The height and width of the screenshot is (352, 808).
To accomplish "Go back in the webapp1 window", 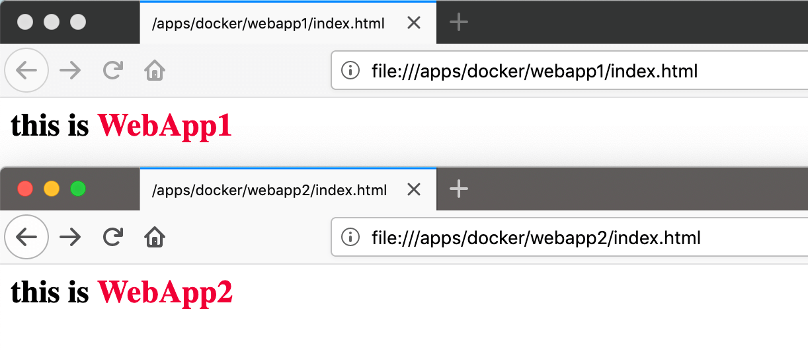I will (26, 69).
